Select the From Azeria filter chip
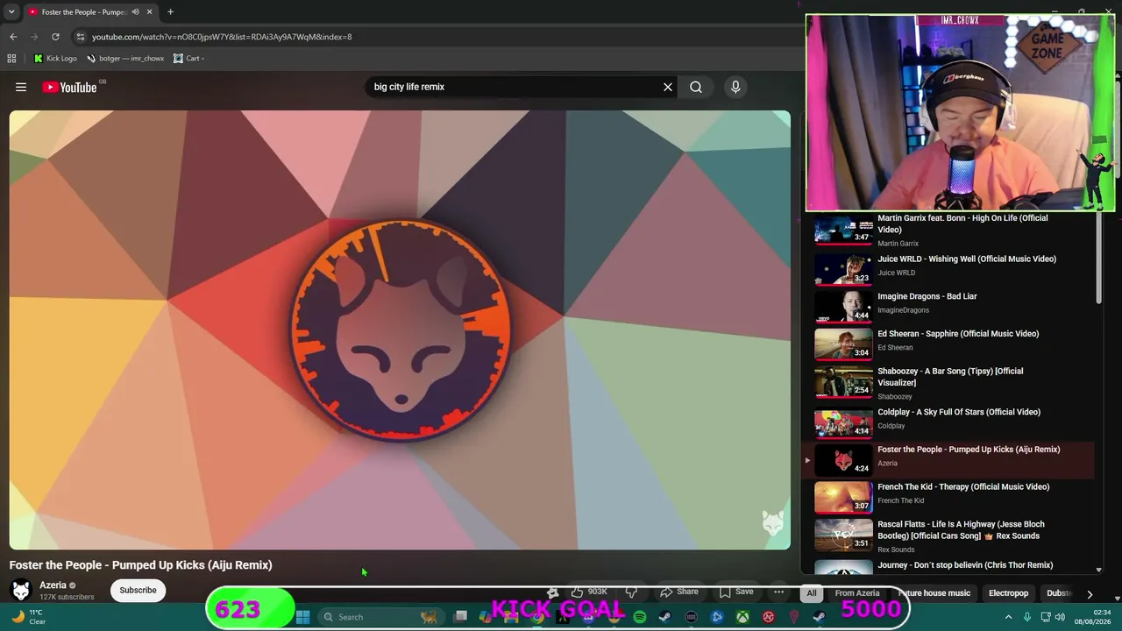Screen dimensions: 1122x631 pos(857,593)
